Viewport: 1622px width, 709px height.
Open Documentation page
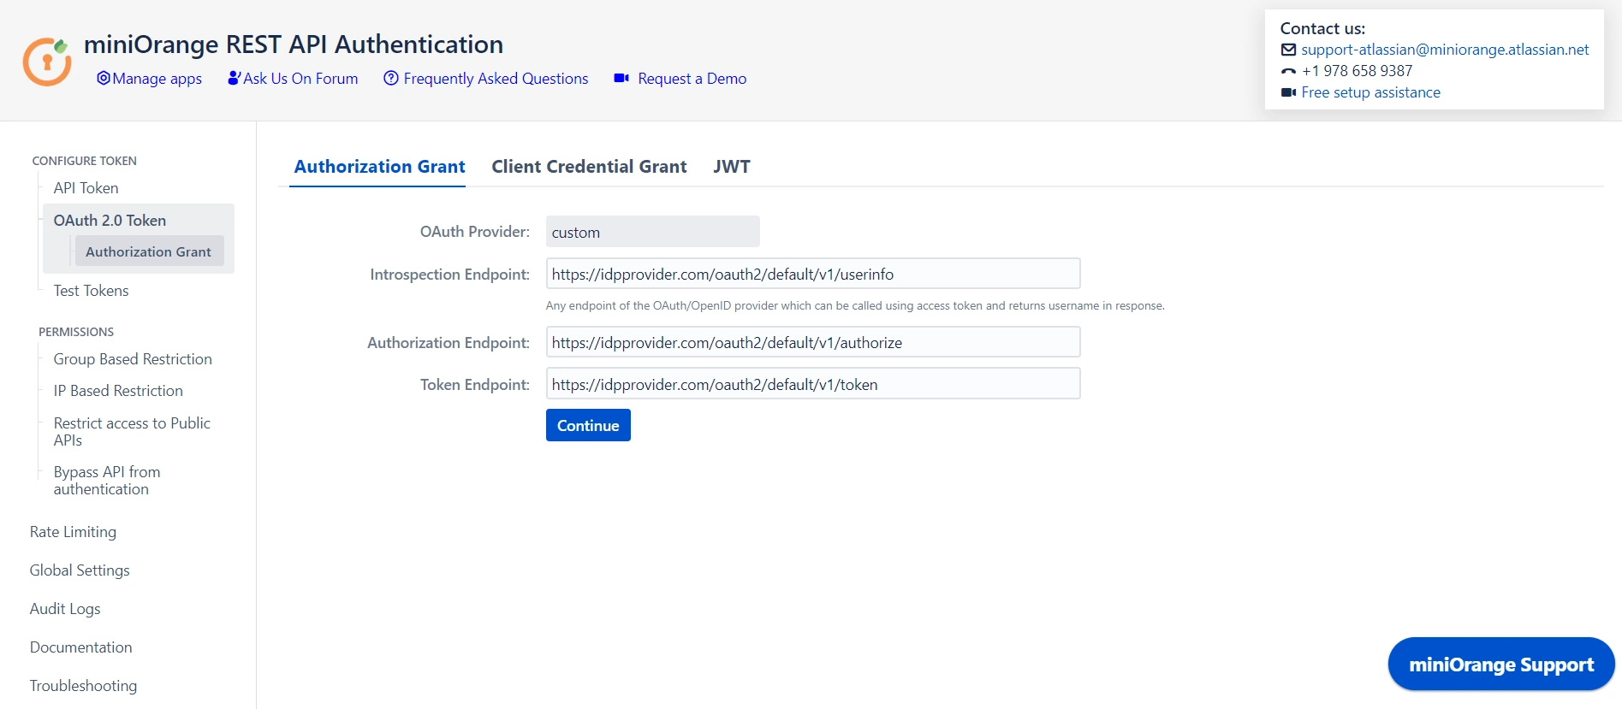point(80,647)
